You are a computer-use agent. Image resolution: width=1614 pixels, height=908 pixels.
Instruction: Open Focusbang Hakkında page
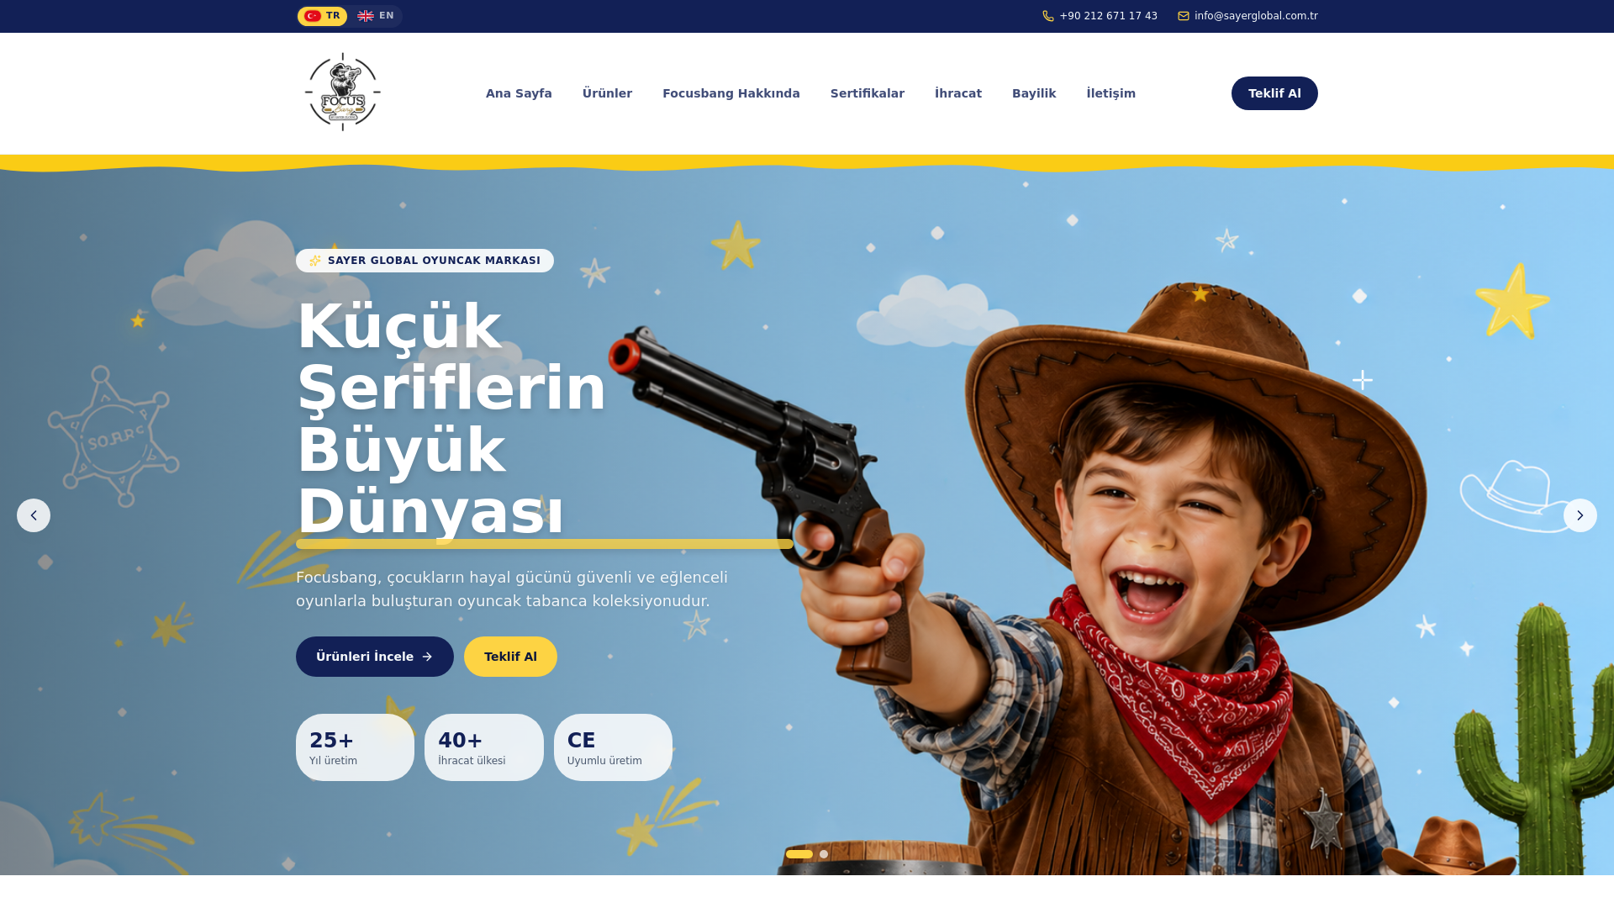click(x=731, y=93)
